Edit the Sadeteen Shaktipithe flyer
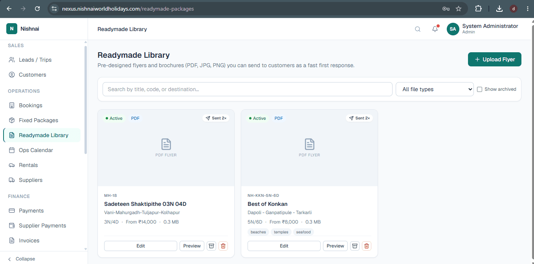 pyautogui.click(x=141, y=246)
